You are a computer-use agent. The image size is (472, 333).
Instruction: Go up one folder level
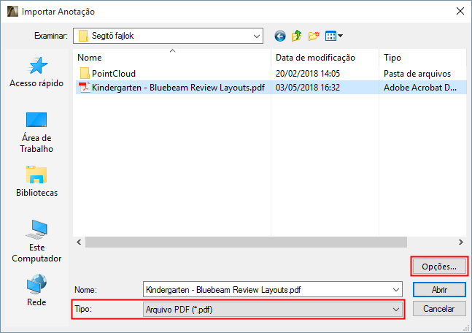pyautogui.click(x=296, y=36)
